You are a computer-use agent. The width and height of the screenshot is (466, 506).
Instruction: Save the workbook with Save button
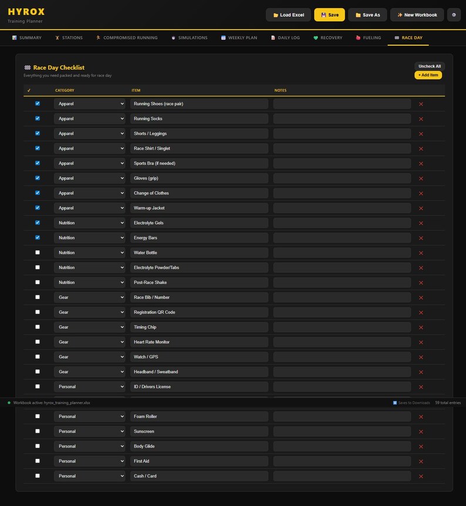tap(329, 15)
